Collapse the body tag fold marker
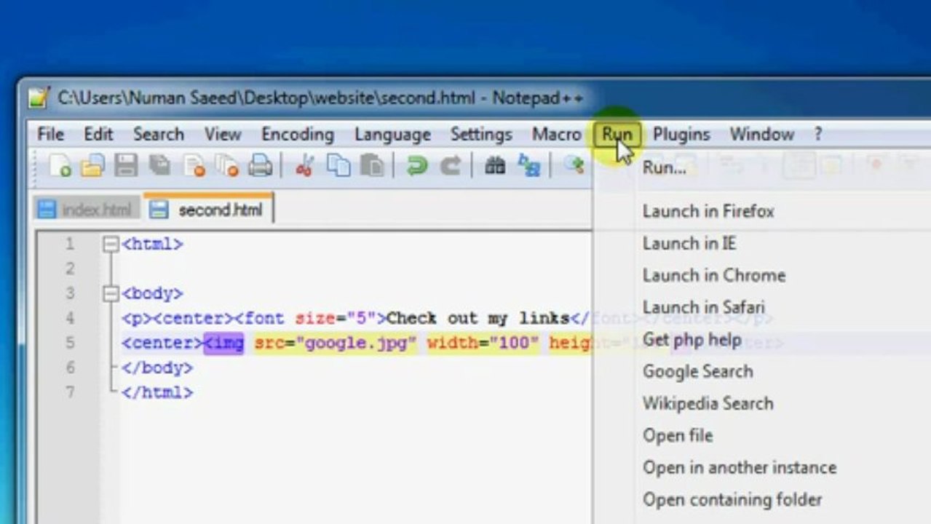 pyautogui.click(x=111, y=294)
